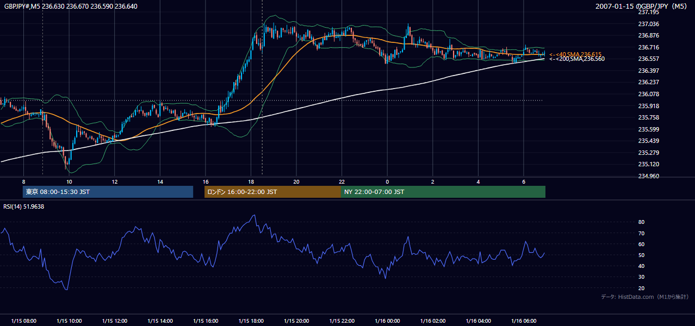Click the 1/16 06:00 date label
The width and height of the screenshot is (695, 326).
click(x=523, y=321)
